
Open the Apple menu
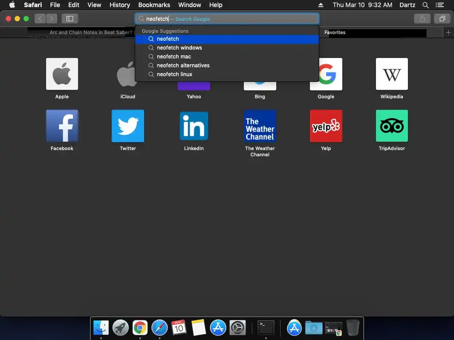(12, 5)
